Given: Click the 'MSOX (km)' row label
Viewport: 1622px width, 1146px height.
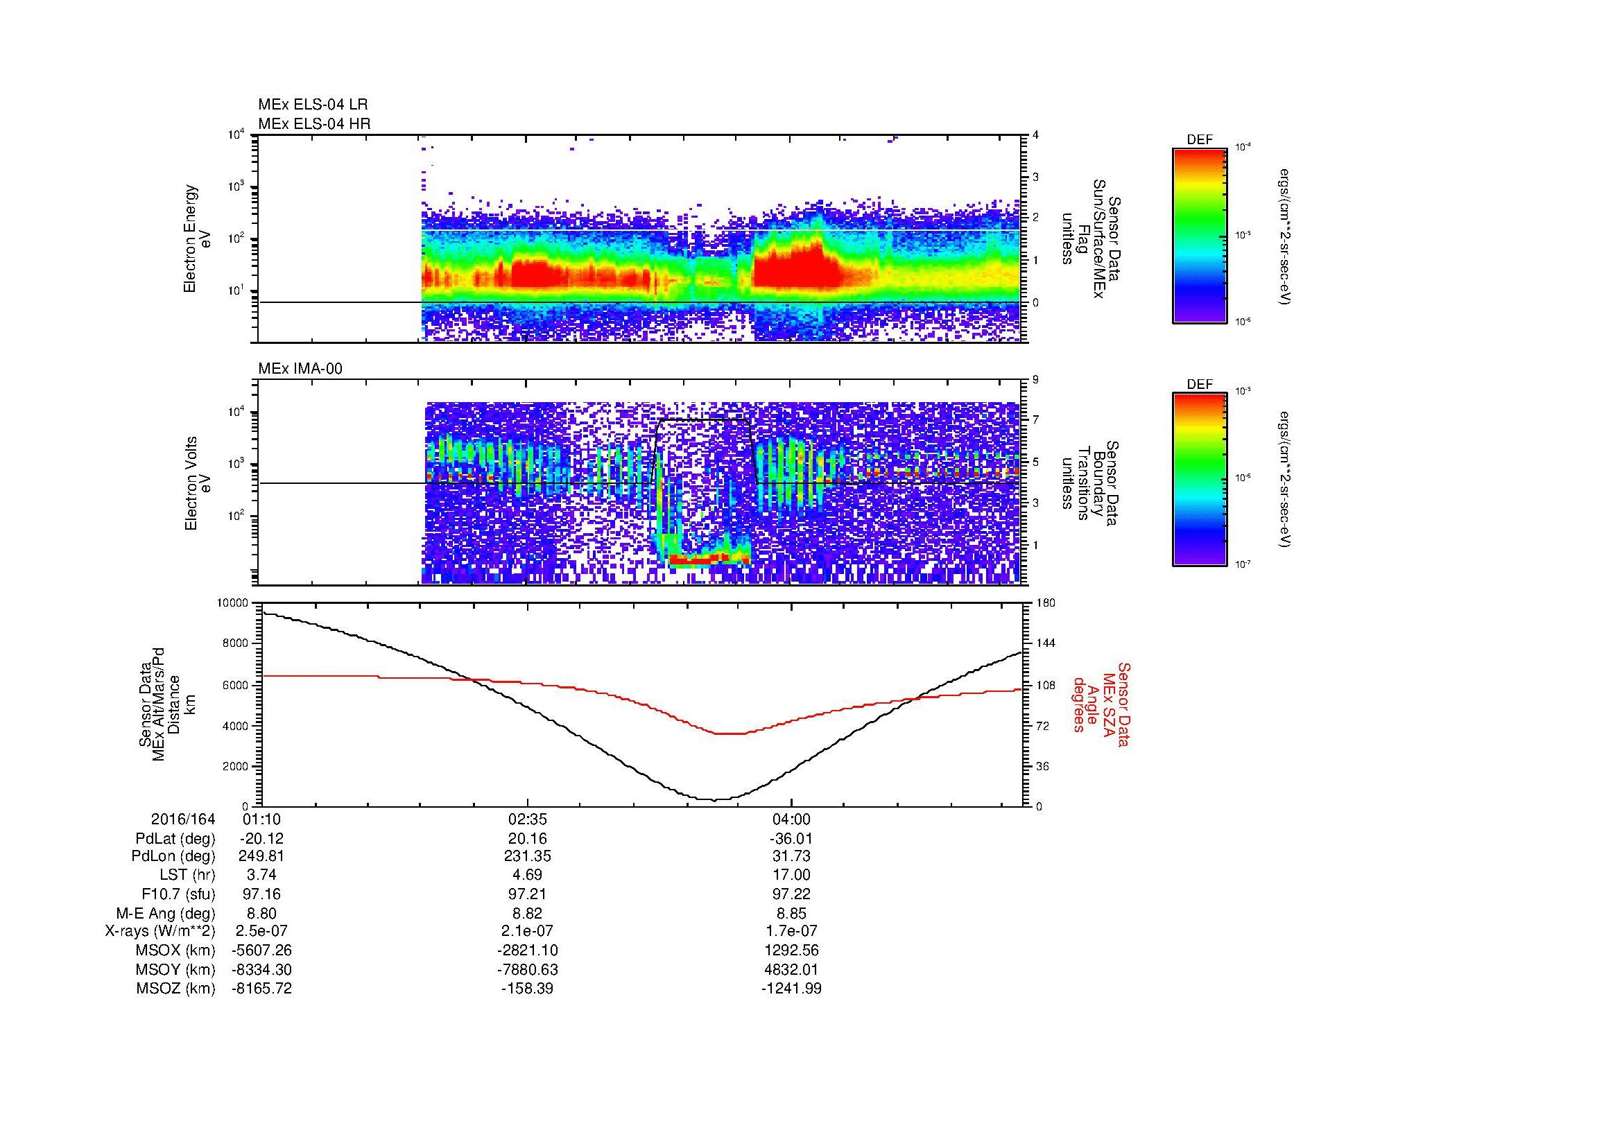Looking at the screenshot, I should [175, 950].
